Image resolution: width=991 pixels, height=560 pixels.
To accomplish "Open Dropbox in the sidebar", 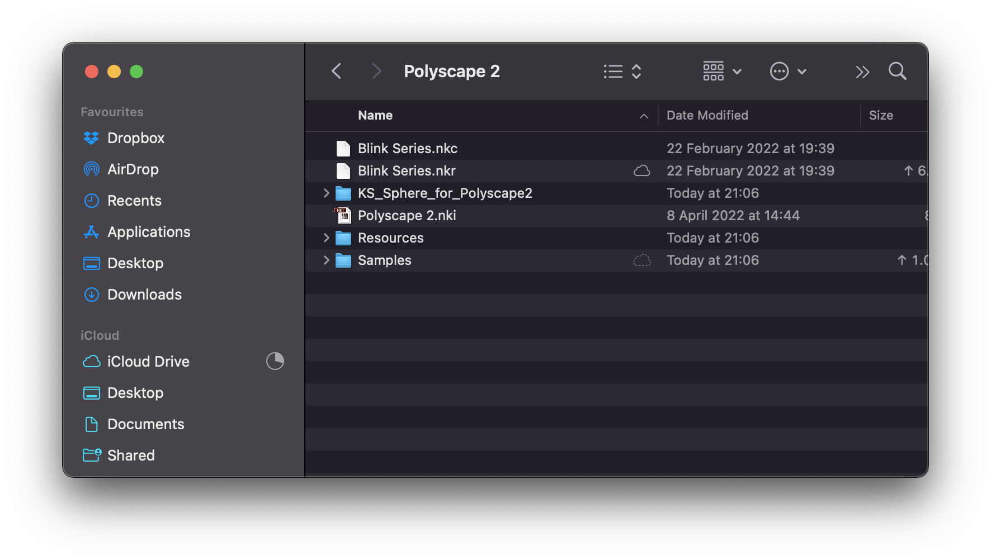I will [x=135, y=138].
